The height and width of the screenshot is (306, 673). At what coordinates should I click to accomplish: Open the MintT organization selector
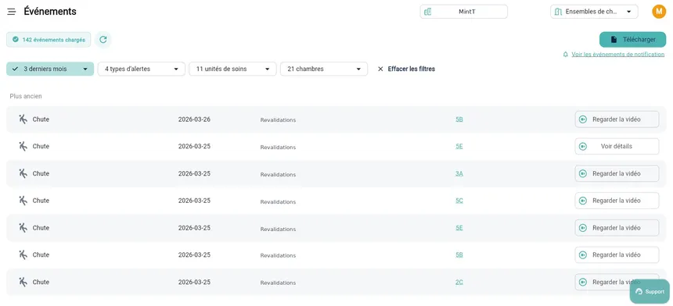pos(463,12)
